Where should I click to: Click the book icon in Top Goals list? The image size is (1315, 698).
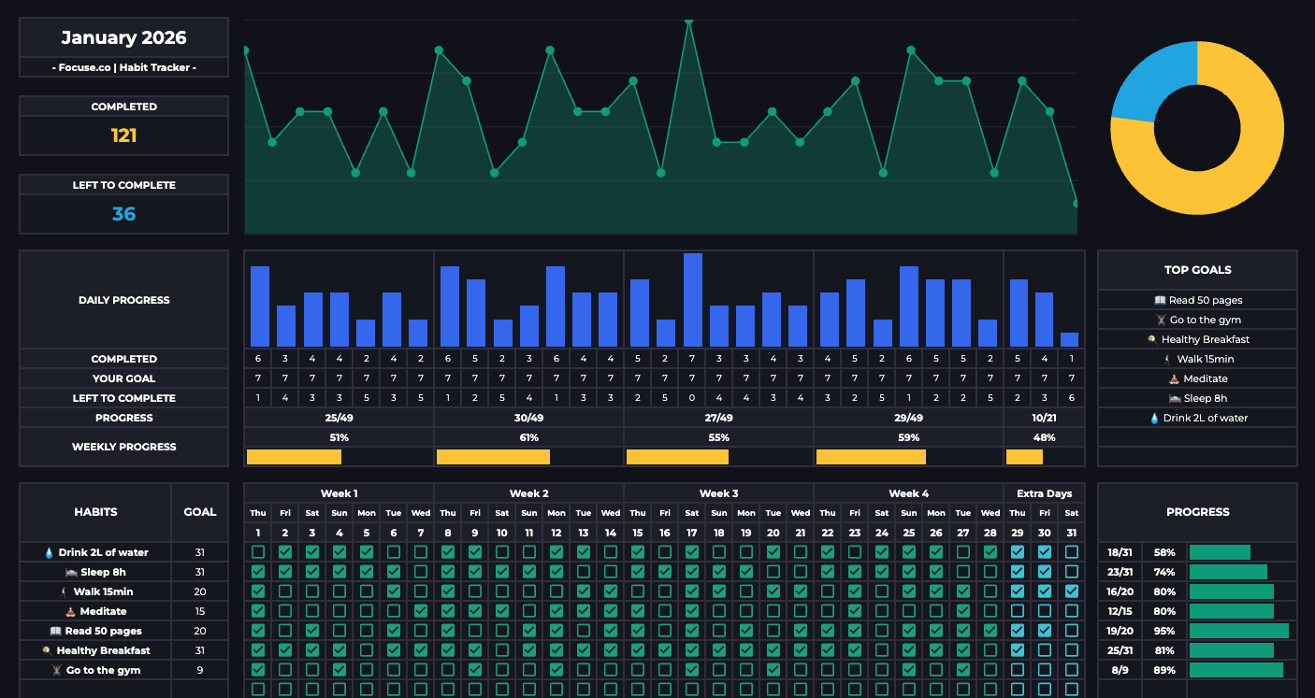[1160, 300]
